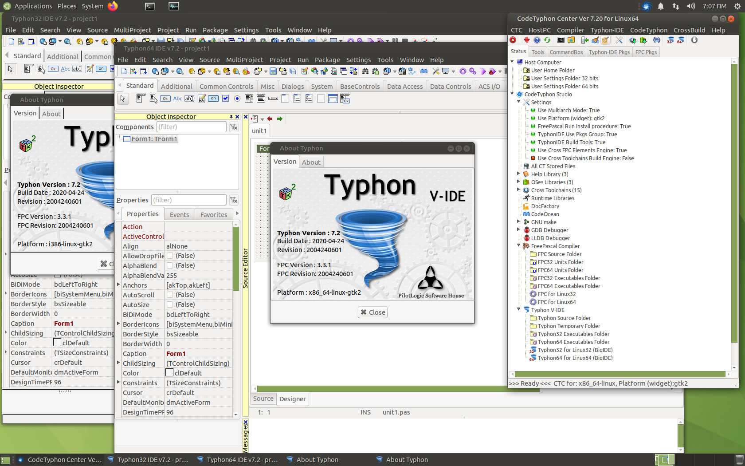Screen dimensions: 745x466
Task: Expand the Cross Toolchains (15) node
Action: click(518, 190)
